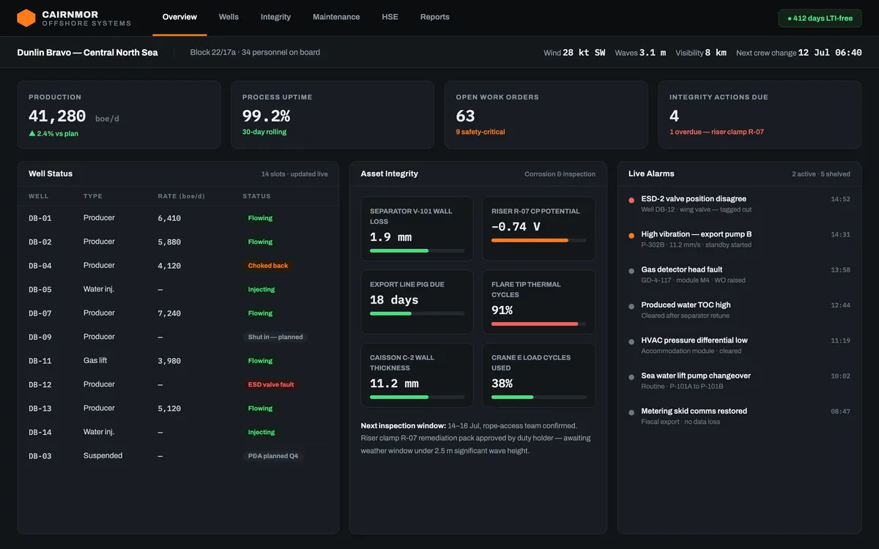The image size is (879, 549).
Task: Click the Injecting status for DB-05
Action: pos(261,289)
